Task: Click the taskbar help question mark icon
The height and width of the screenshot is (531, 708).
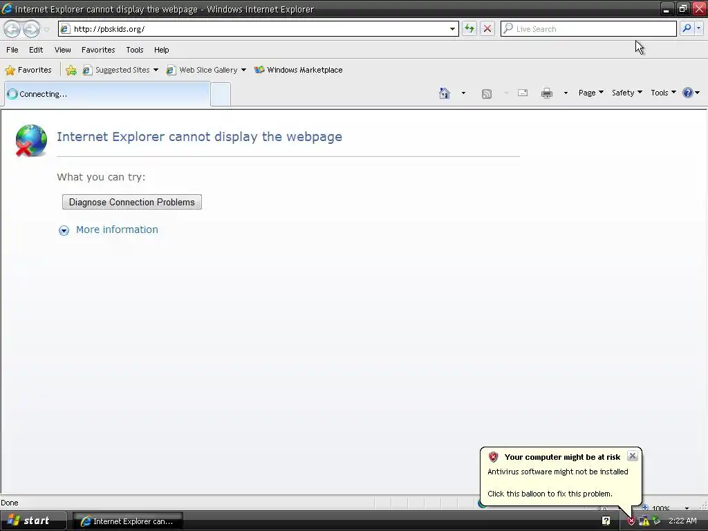Action: tap(606, 521)
